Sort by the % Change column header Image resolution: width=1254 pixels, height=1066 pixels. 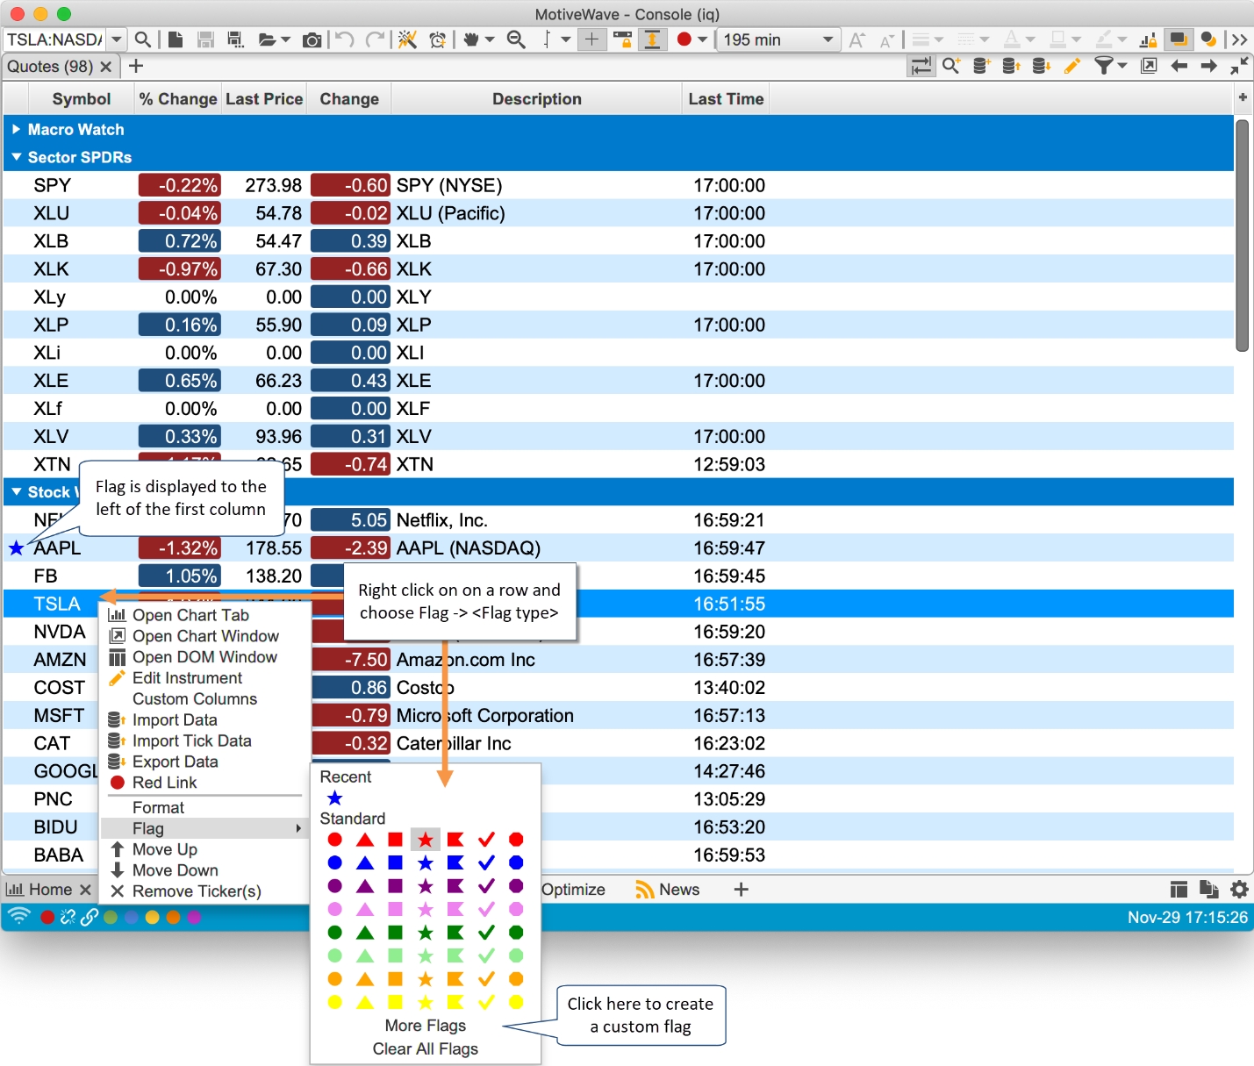[178, 99]
